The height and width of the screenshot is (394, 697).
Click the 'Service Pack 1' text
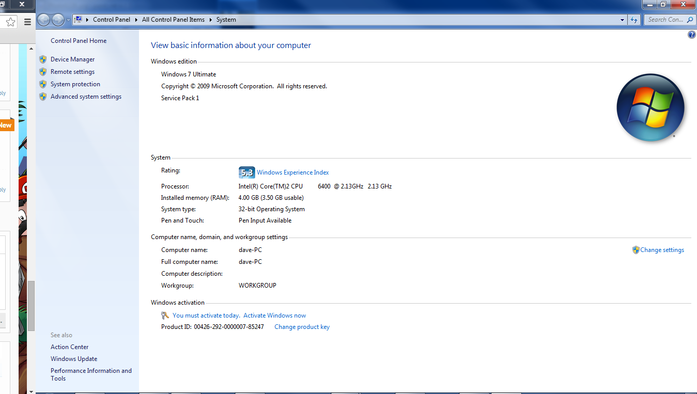click(180, 98)
